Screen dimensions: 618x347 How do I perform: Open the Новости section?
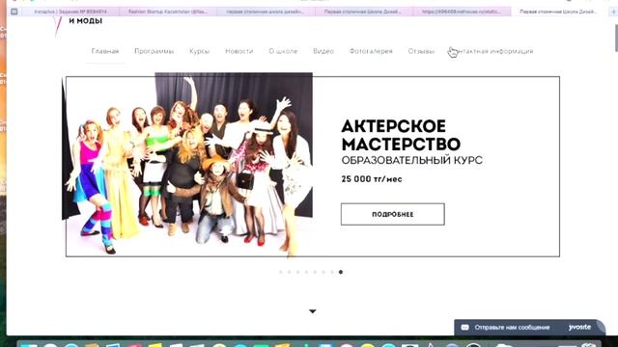point(239,51)
